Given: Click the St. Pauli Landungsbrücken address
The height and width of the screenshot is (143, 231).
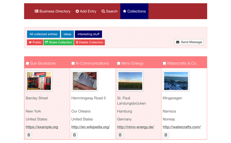Looking at the screenshot, I should pyautogui.click(x=131, y=101).
